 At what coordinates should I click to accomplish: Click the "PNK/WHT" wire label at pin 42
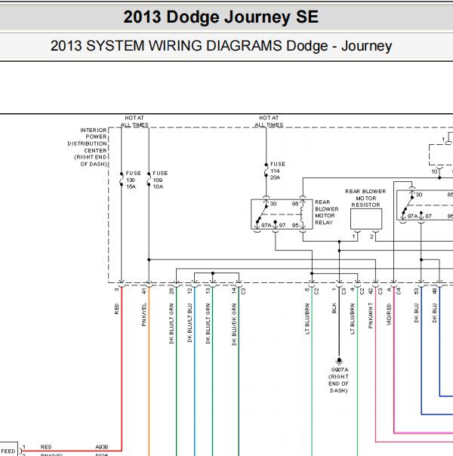click(x=371, y=316)
